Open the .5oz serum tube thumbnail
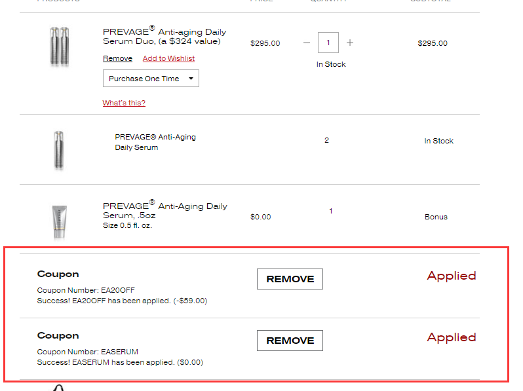The height and width of the screenshot is (391, 523). point(60,222)
